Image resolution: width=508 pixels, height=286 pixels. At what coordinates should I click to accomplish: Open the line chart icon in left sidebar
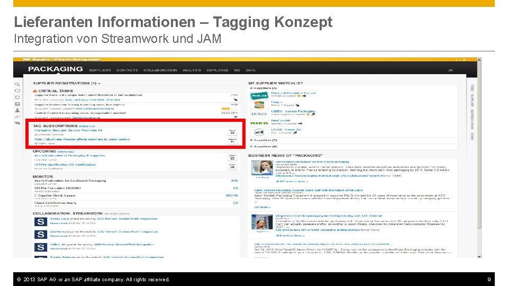(17, 117)
